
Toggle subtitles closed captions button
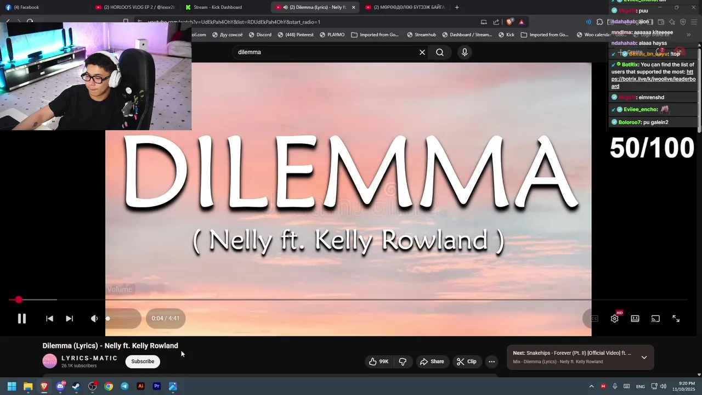594,318
